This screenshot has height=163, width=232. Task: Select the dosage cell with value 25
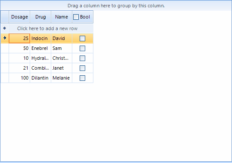[x=19, y=38]
